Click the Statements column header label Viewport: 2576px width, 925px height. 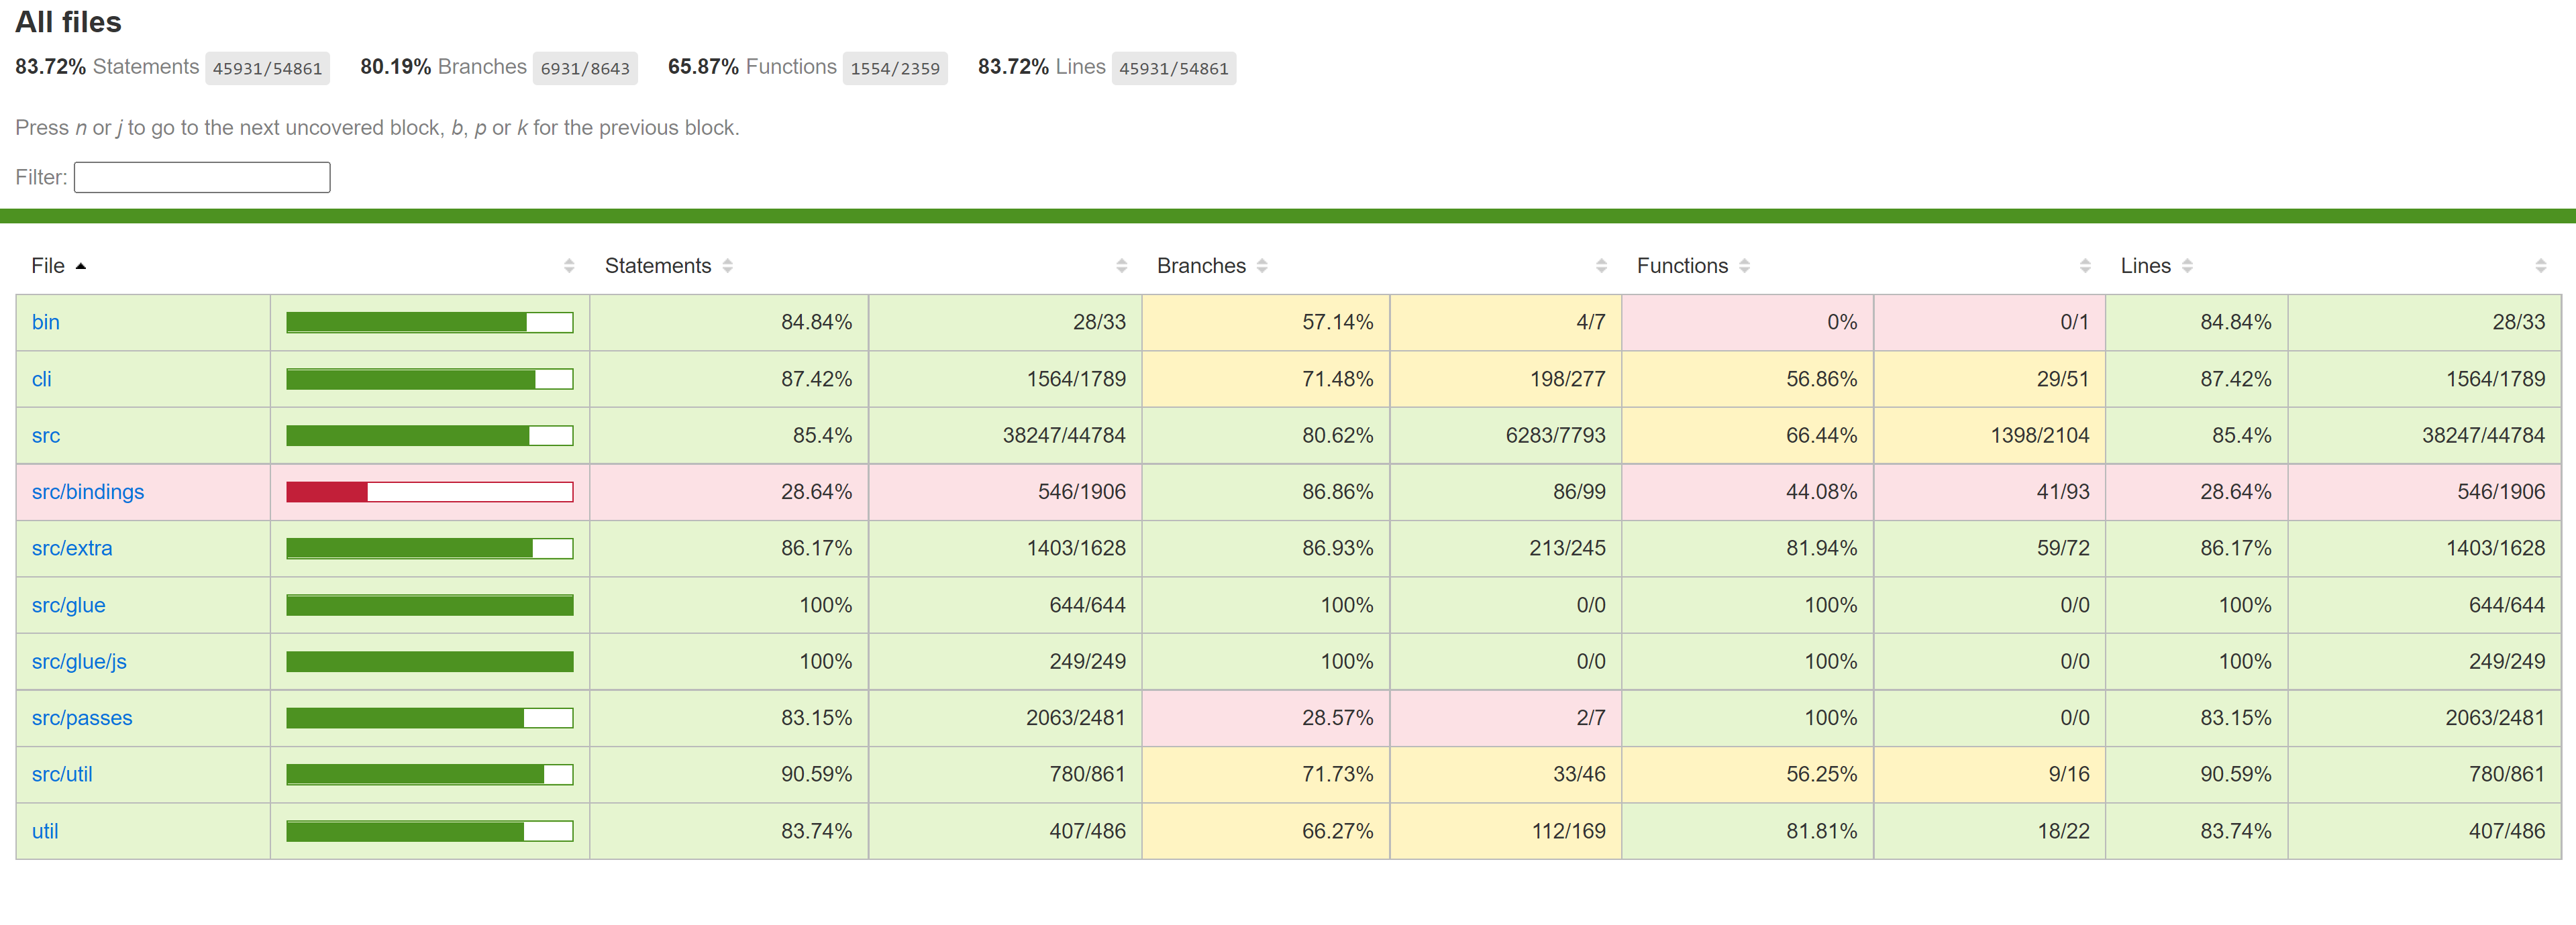click(x=657, y=266)
